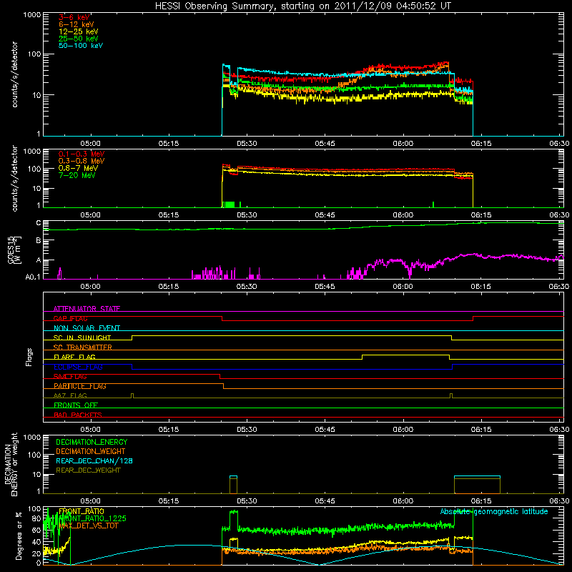Image resolution: width=572 pixels, height=572 pixels.
Task: Click the wide decimation box near 06:15
Action: point(477,485)
